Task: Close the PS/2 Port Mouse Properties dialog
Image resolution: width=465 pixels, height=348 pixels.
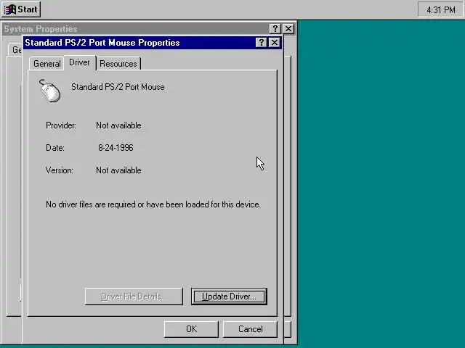Action: click(275, 43)
